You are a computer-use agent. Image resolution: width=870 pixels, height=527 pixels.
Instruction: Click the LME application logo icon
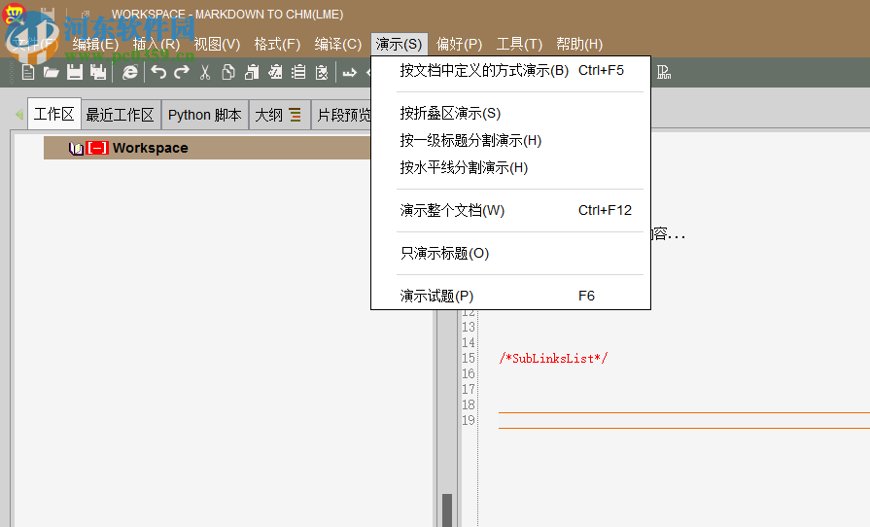point(15,14)
